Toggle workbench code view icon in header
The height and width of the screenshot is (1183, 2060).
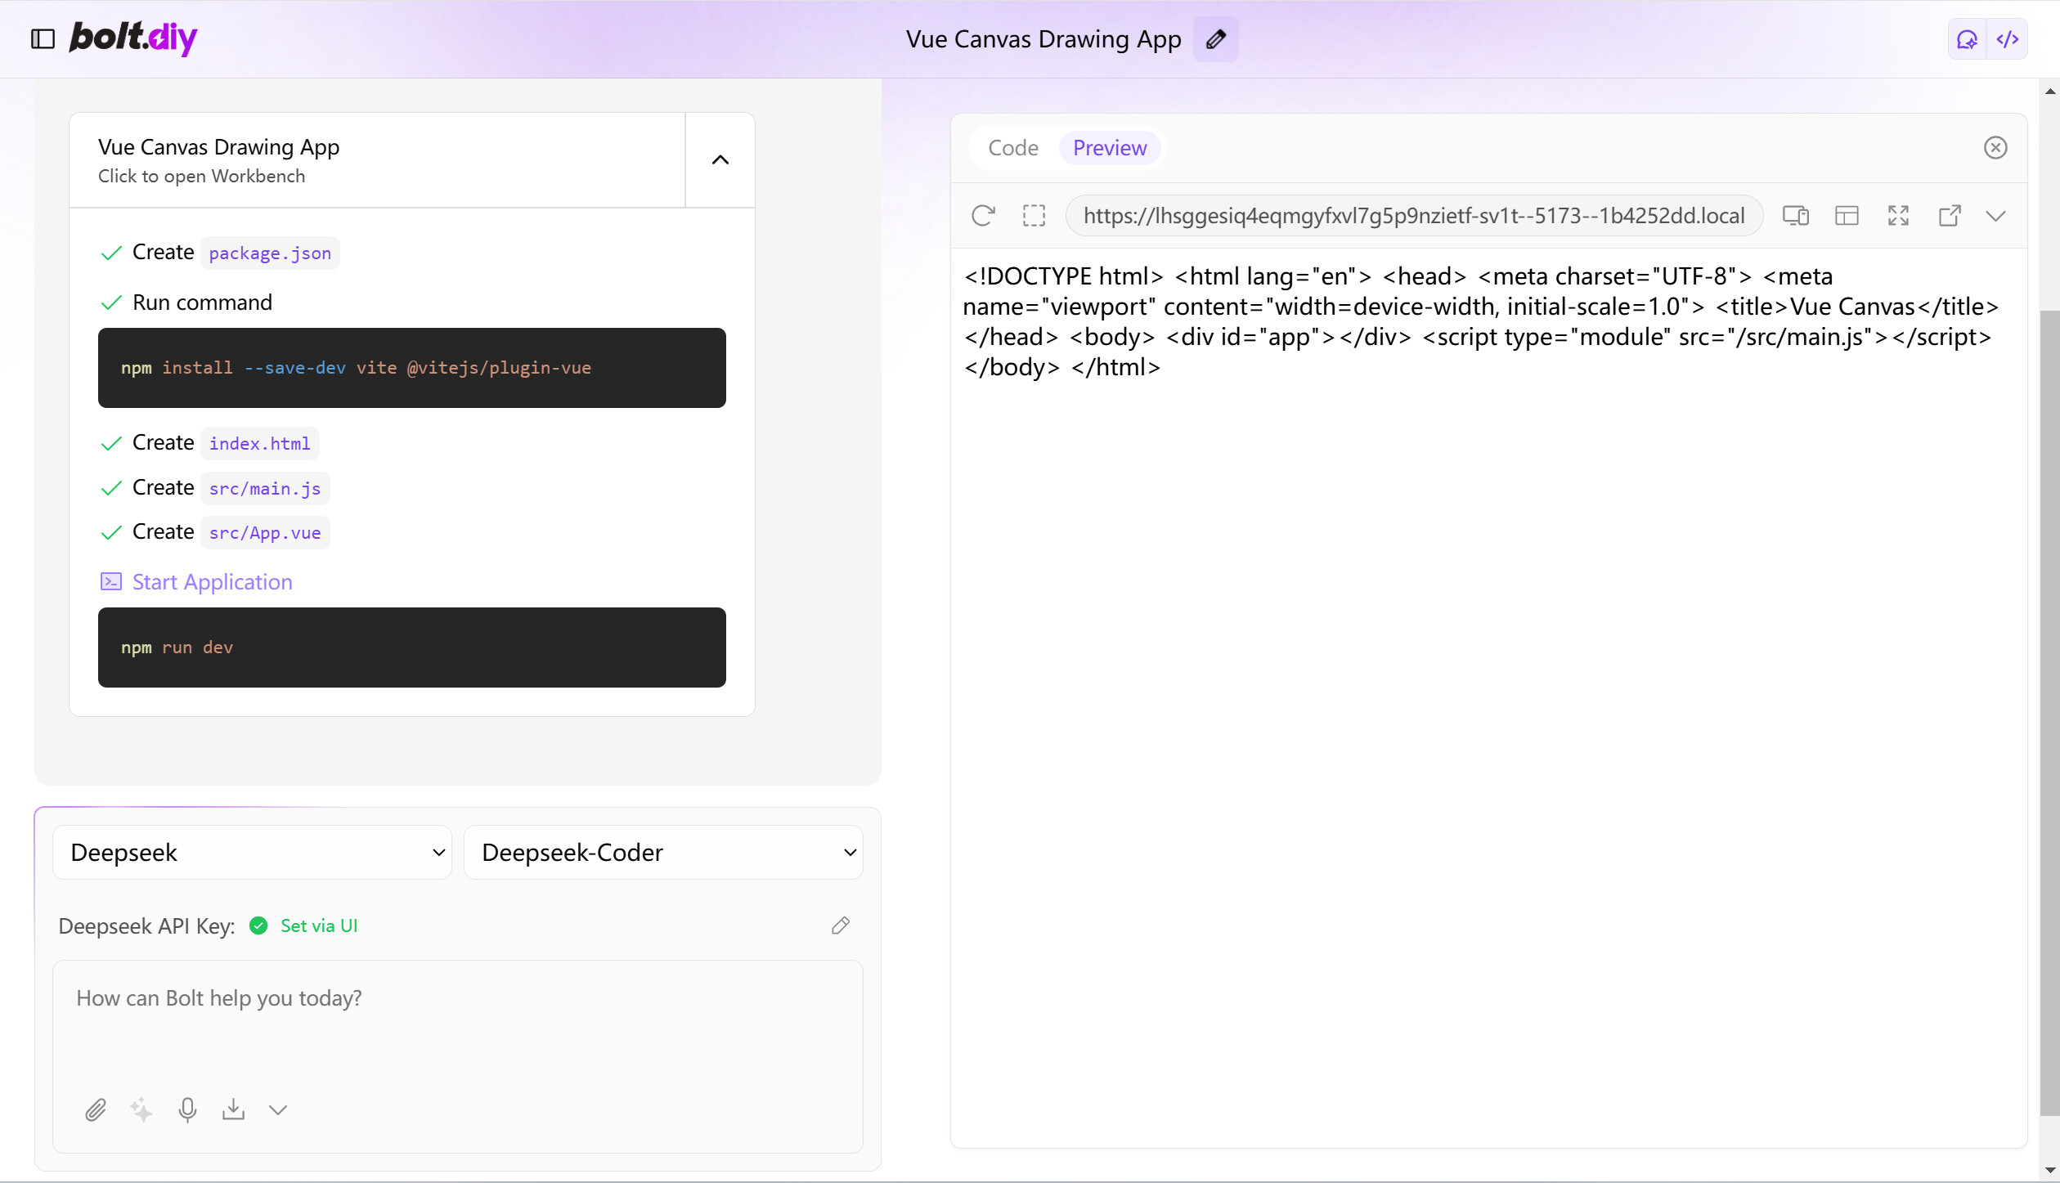tap(2008, 39)
